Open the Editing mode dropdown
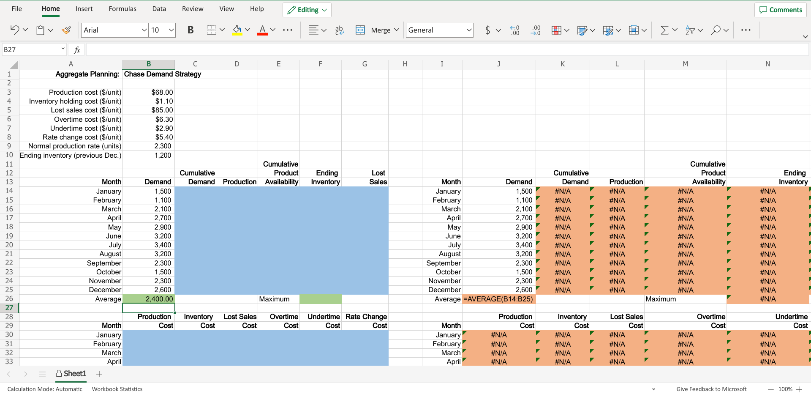The width and height of the screenshot is (811, 394). 307,10
